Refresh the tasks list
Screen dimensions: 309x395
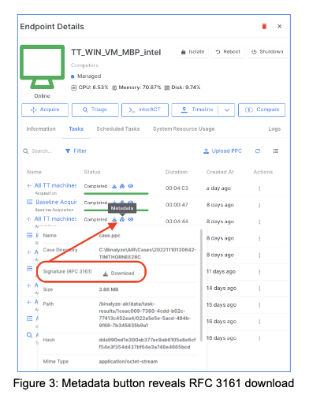258,151
